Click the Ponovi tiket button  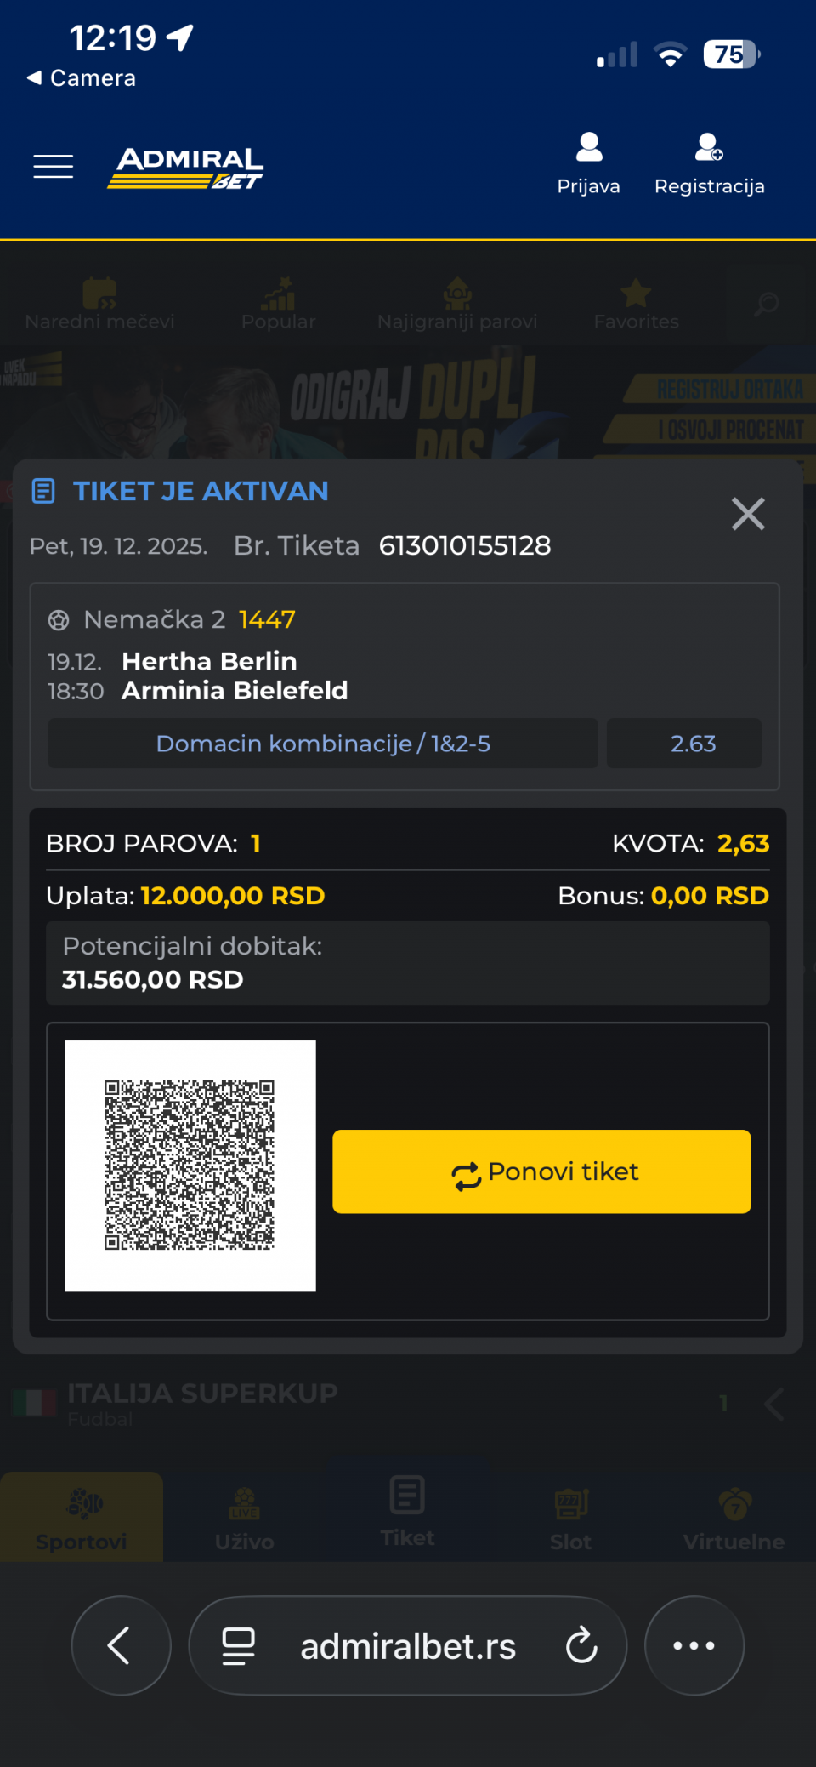click(x=541, y=1171)
